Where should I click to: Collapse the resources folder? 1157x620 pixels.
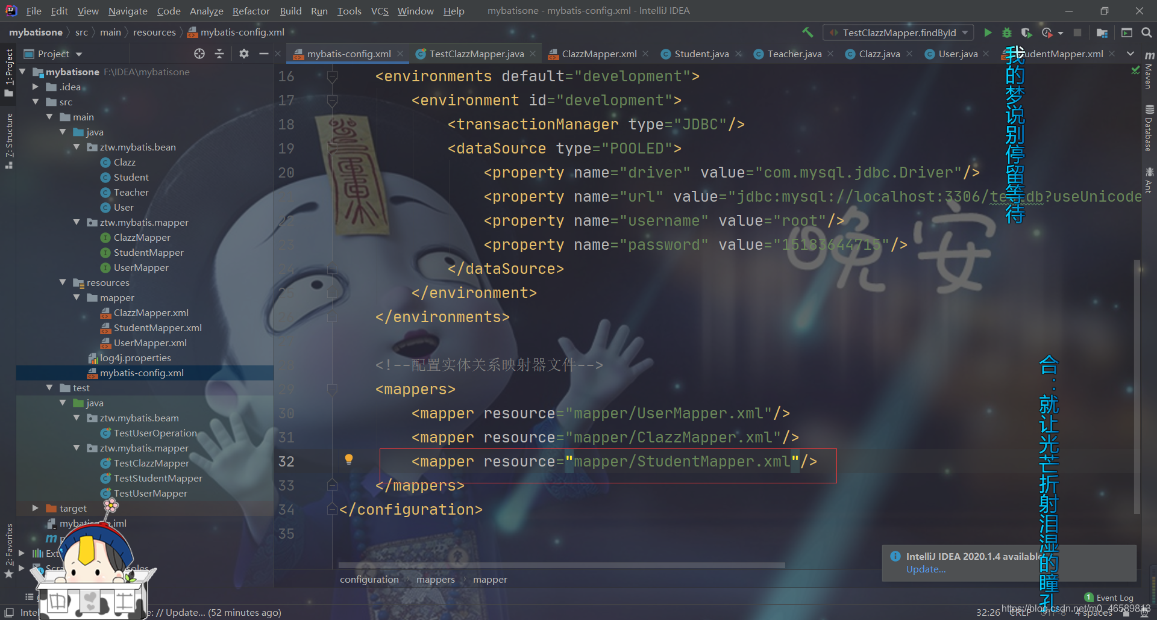click(63, 282)
